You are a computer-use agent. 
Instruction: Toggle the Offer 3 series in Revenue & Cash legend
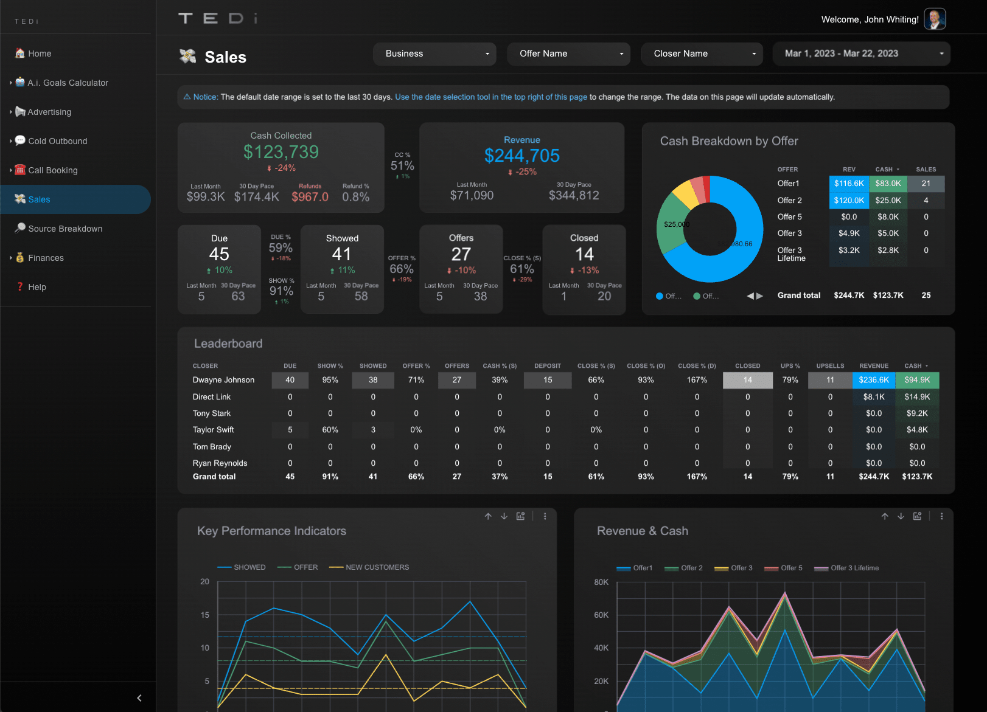[x=733, y=568]
